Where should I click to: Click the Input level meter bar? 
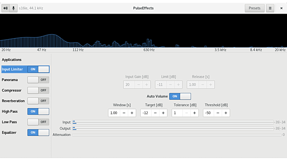click(173, 122)
